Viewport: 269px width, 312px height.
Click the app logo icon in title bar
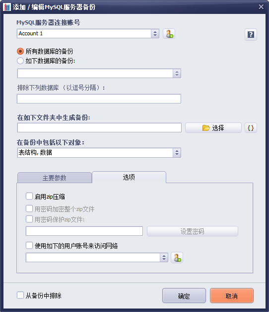click(x=7, y=7)
